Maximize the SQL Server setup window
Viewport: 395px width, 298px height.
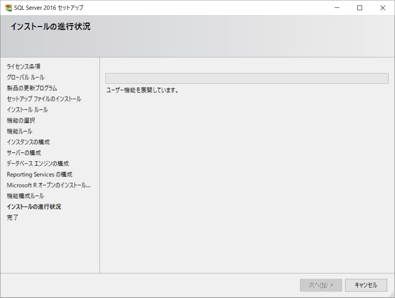click(x=360, y=8)
